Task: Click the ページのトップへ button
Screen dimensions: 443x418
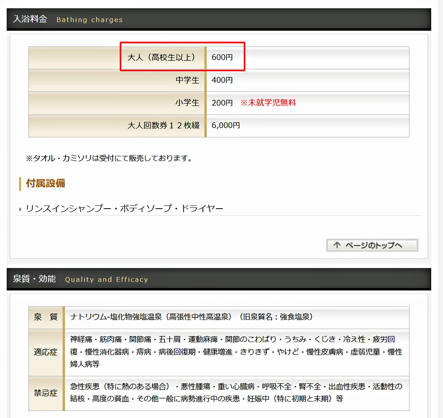Action: tap(372, 245)
